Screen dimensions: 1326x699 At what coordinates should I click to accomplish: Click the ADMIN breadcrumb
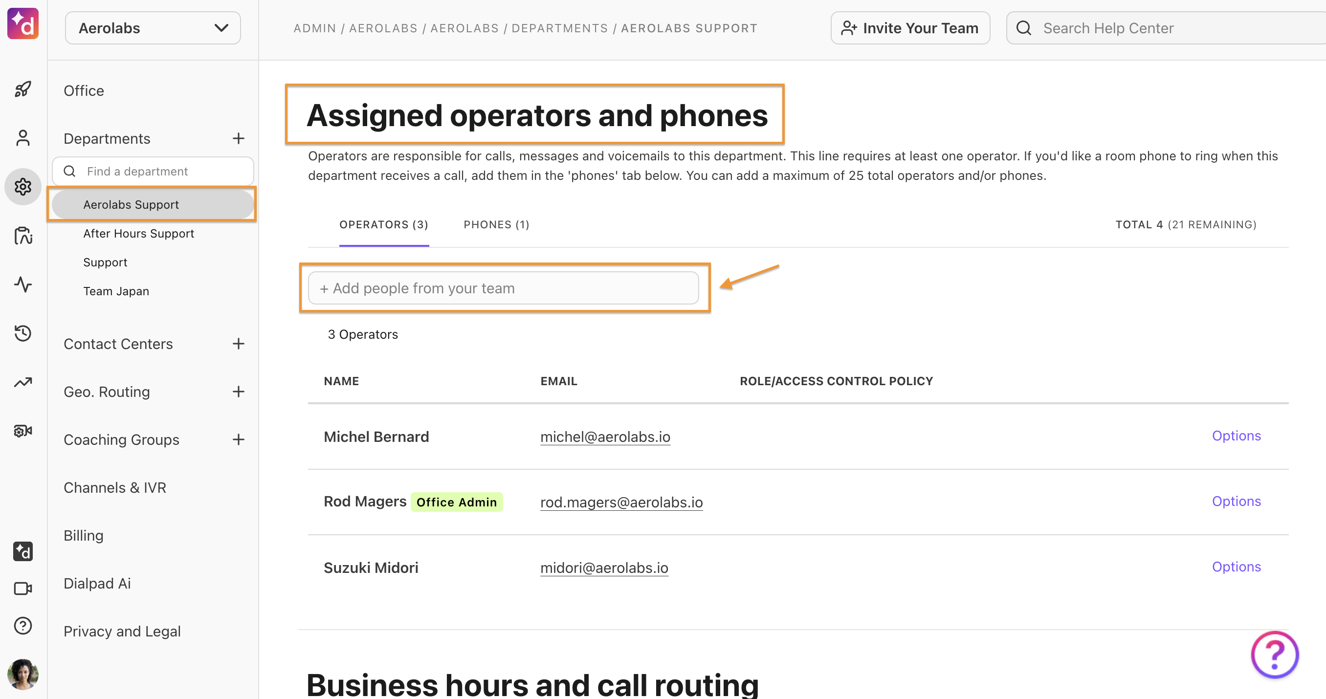click(x=314, y=28)
